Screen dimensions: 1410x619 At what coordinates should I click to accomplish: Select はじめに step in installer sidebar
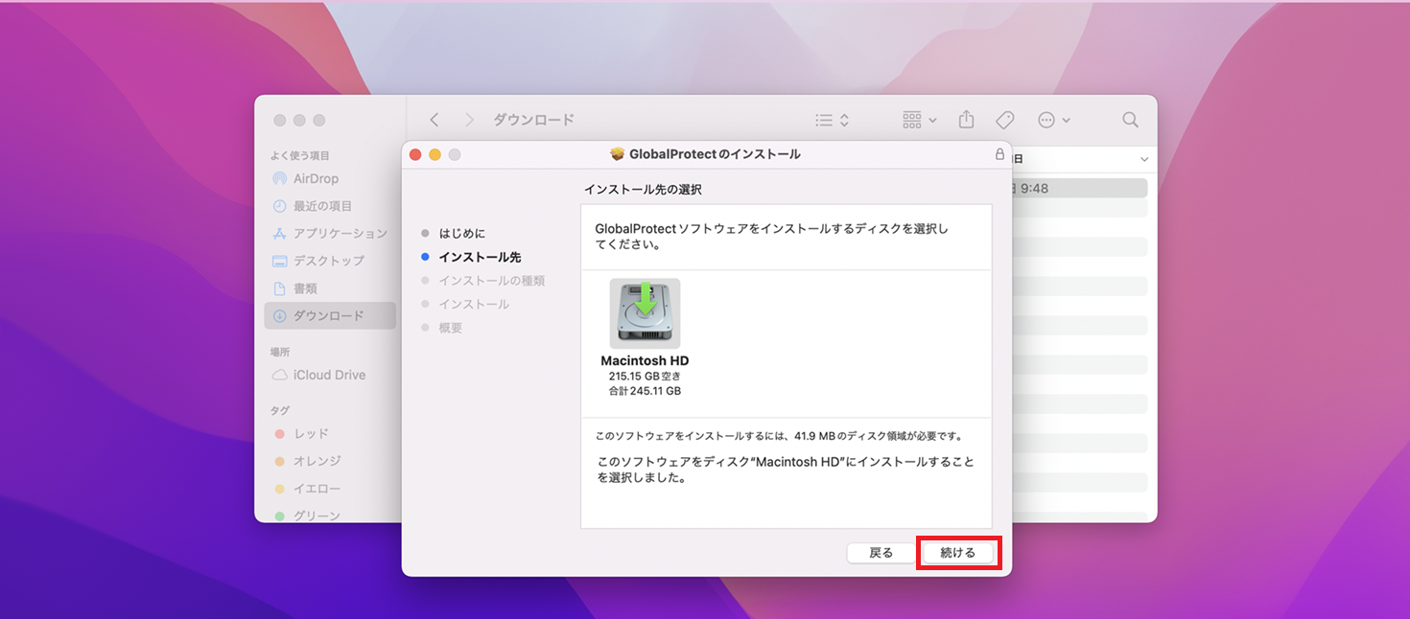[461, 234]
